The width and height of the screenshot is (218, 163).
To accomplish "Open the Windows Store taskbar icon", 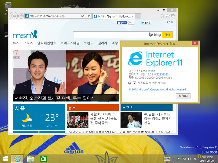I will (x=43, y=159).
